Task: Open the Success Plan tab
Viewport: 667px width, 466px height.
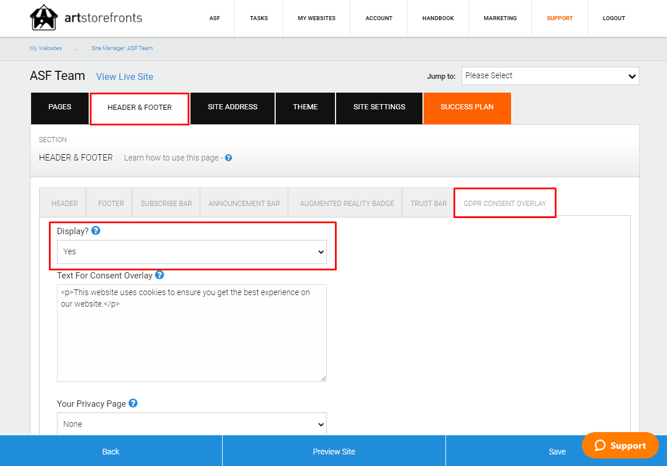Action: click(x=467, y=107)
